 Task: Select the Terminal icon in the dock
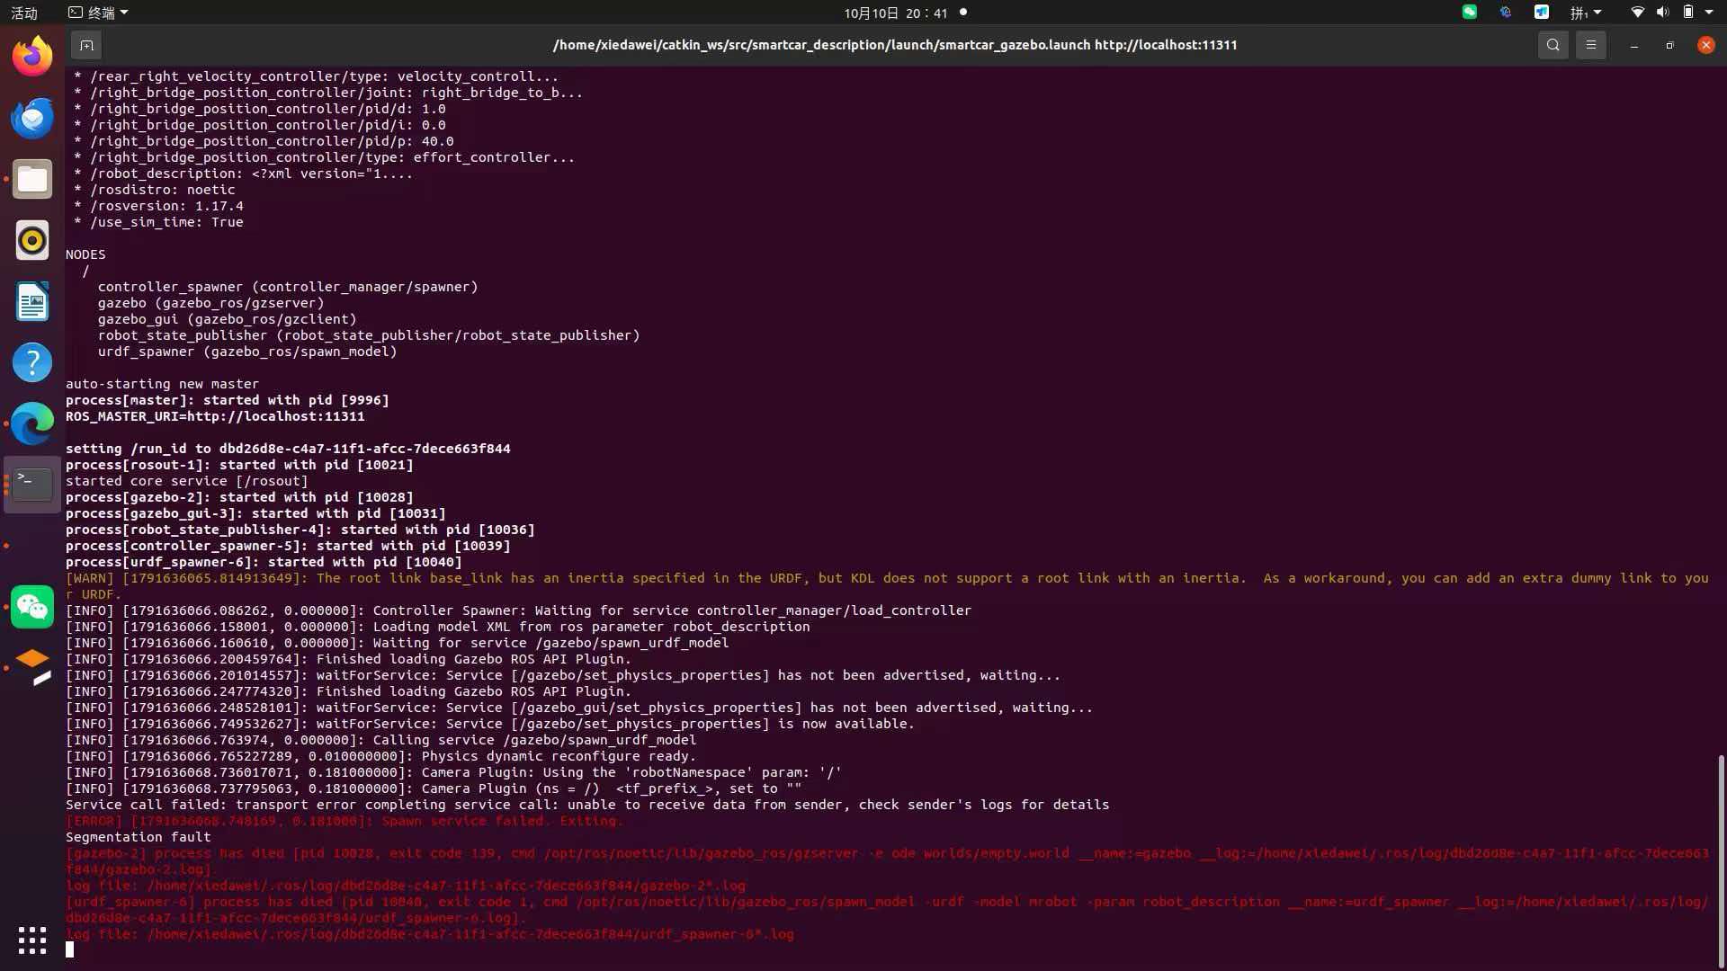[32, 485]
